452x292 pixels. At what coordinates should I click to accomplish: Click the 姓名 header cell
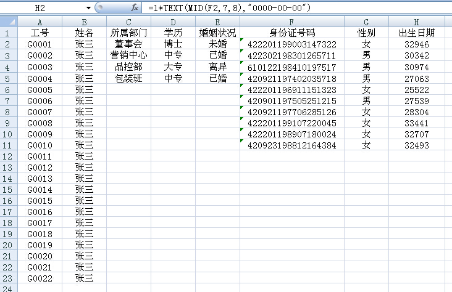tap(84, 33)
